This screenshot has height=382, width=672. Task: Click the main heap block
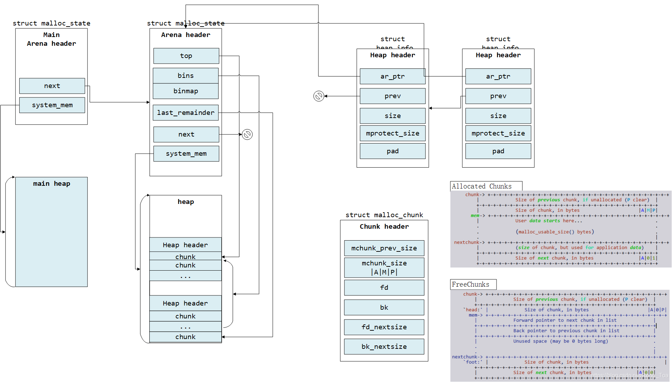click(51, 232)
